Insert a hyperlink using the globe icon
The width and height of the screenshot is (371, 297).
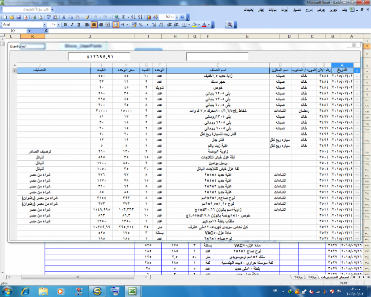coord(117,17)
